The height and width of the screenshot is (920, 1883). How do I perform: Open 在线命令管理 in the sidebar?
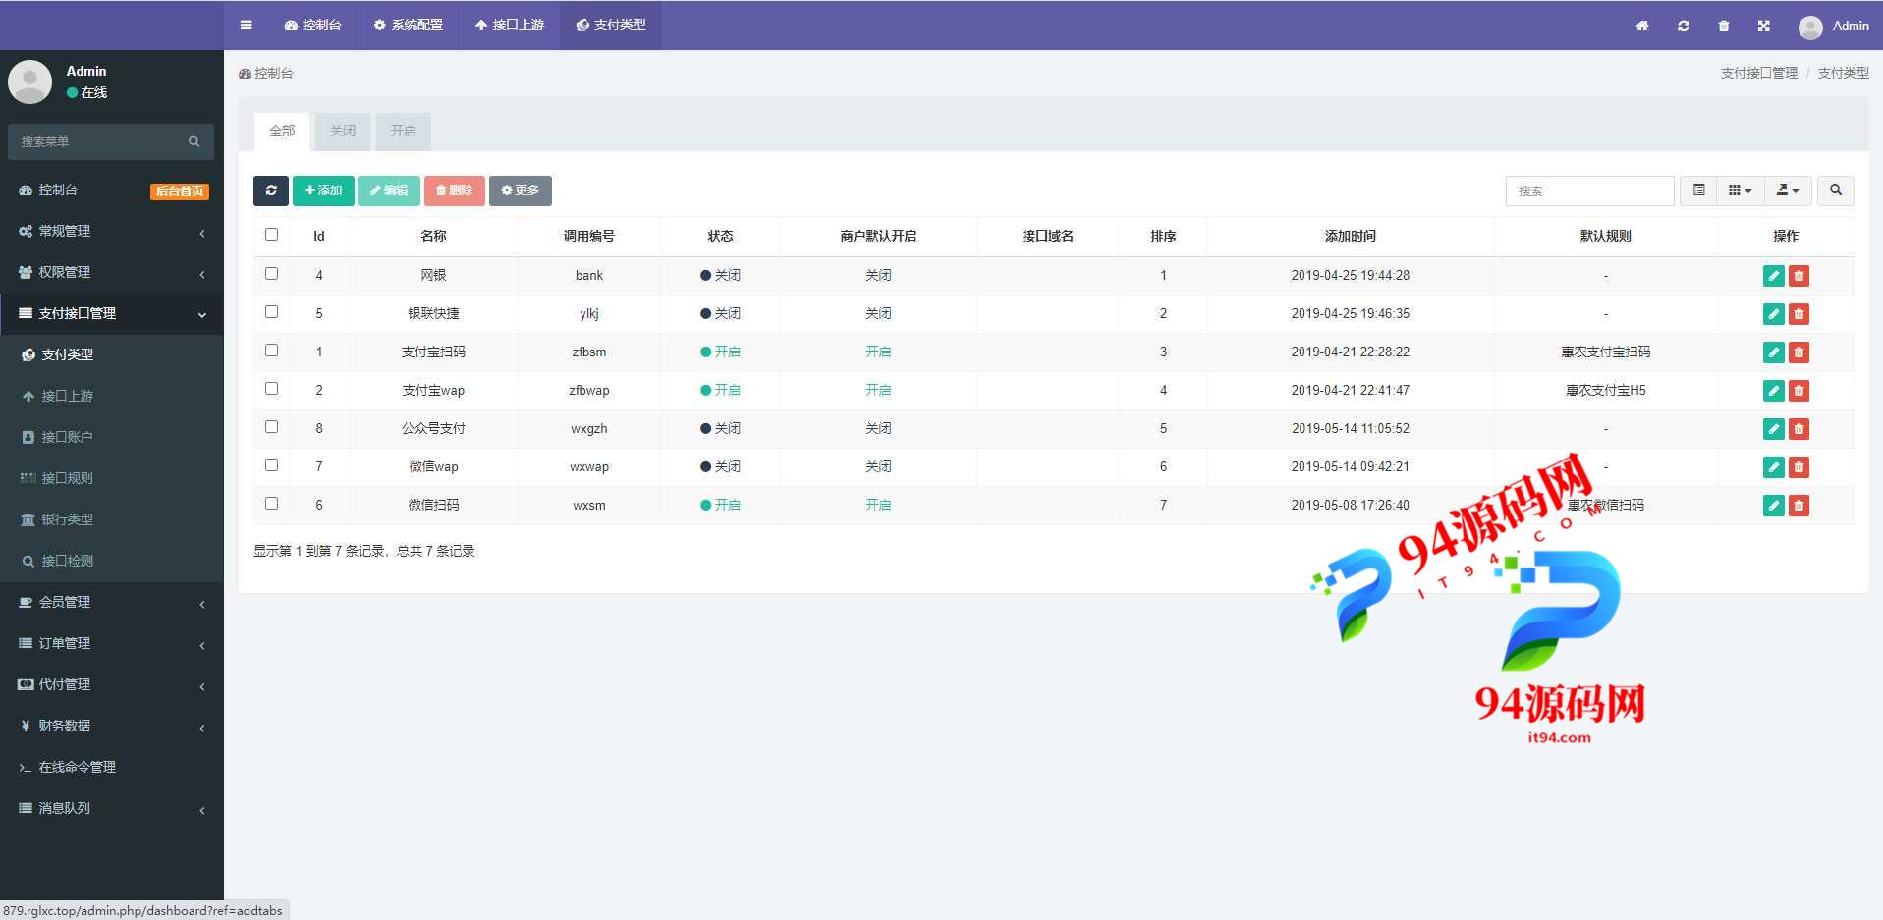coord(112,768)
